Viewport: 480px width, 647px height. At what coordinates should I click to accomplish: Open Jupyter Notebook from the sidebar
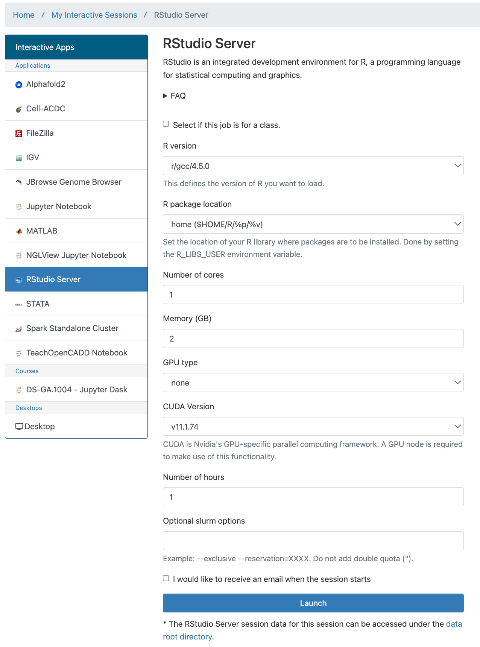(x=59, y=207)
